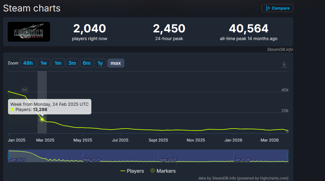The height and width of the screenshot is (181, 325).
Task: Open the Final Fantasy VII Rebirth game thumbnail
Action: pyautogui.click(x=29, y=32)
